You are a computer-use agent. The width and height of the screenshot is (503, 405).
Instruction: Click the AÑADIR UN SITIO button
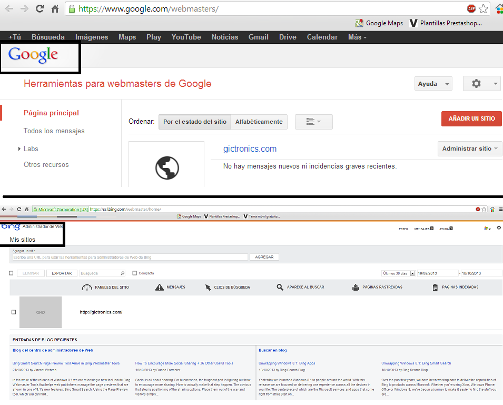pyautogui.click(x=471, y=118)
